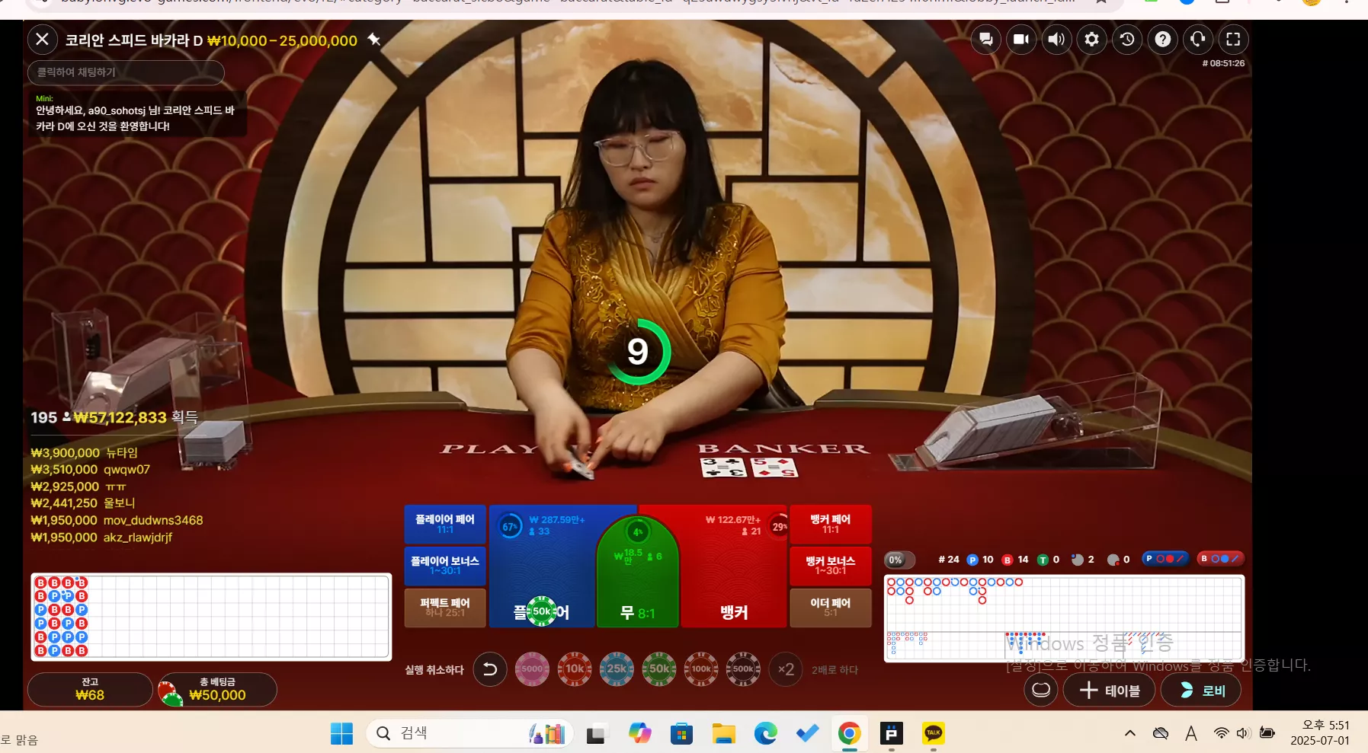Click the Banker next-round prediction pill
The image size is (1368, 753).
[x=1220, y=559]
